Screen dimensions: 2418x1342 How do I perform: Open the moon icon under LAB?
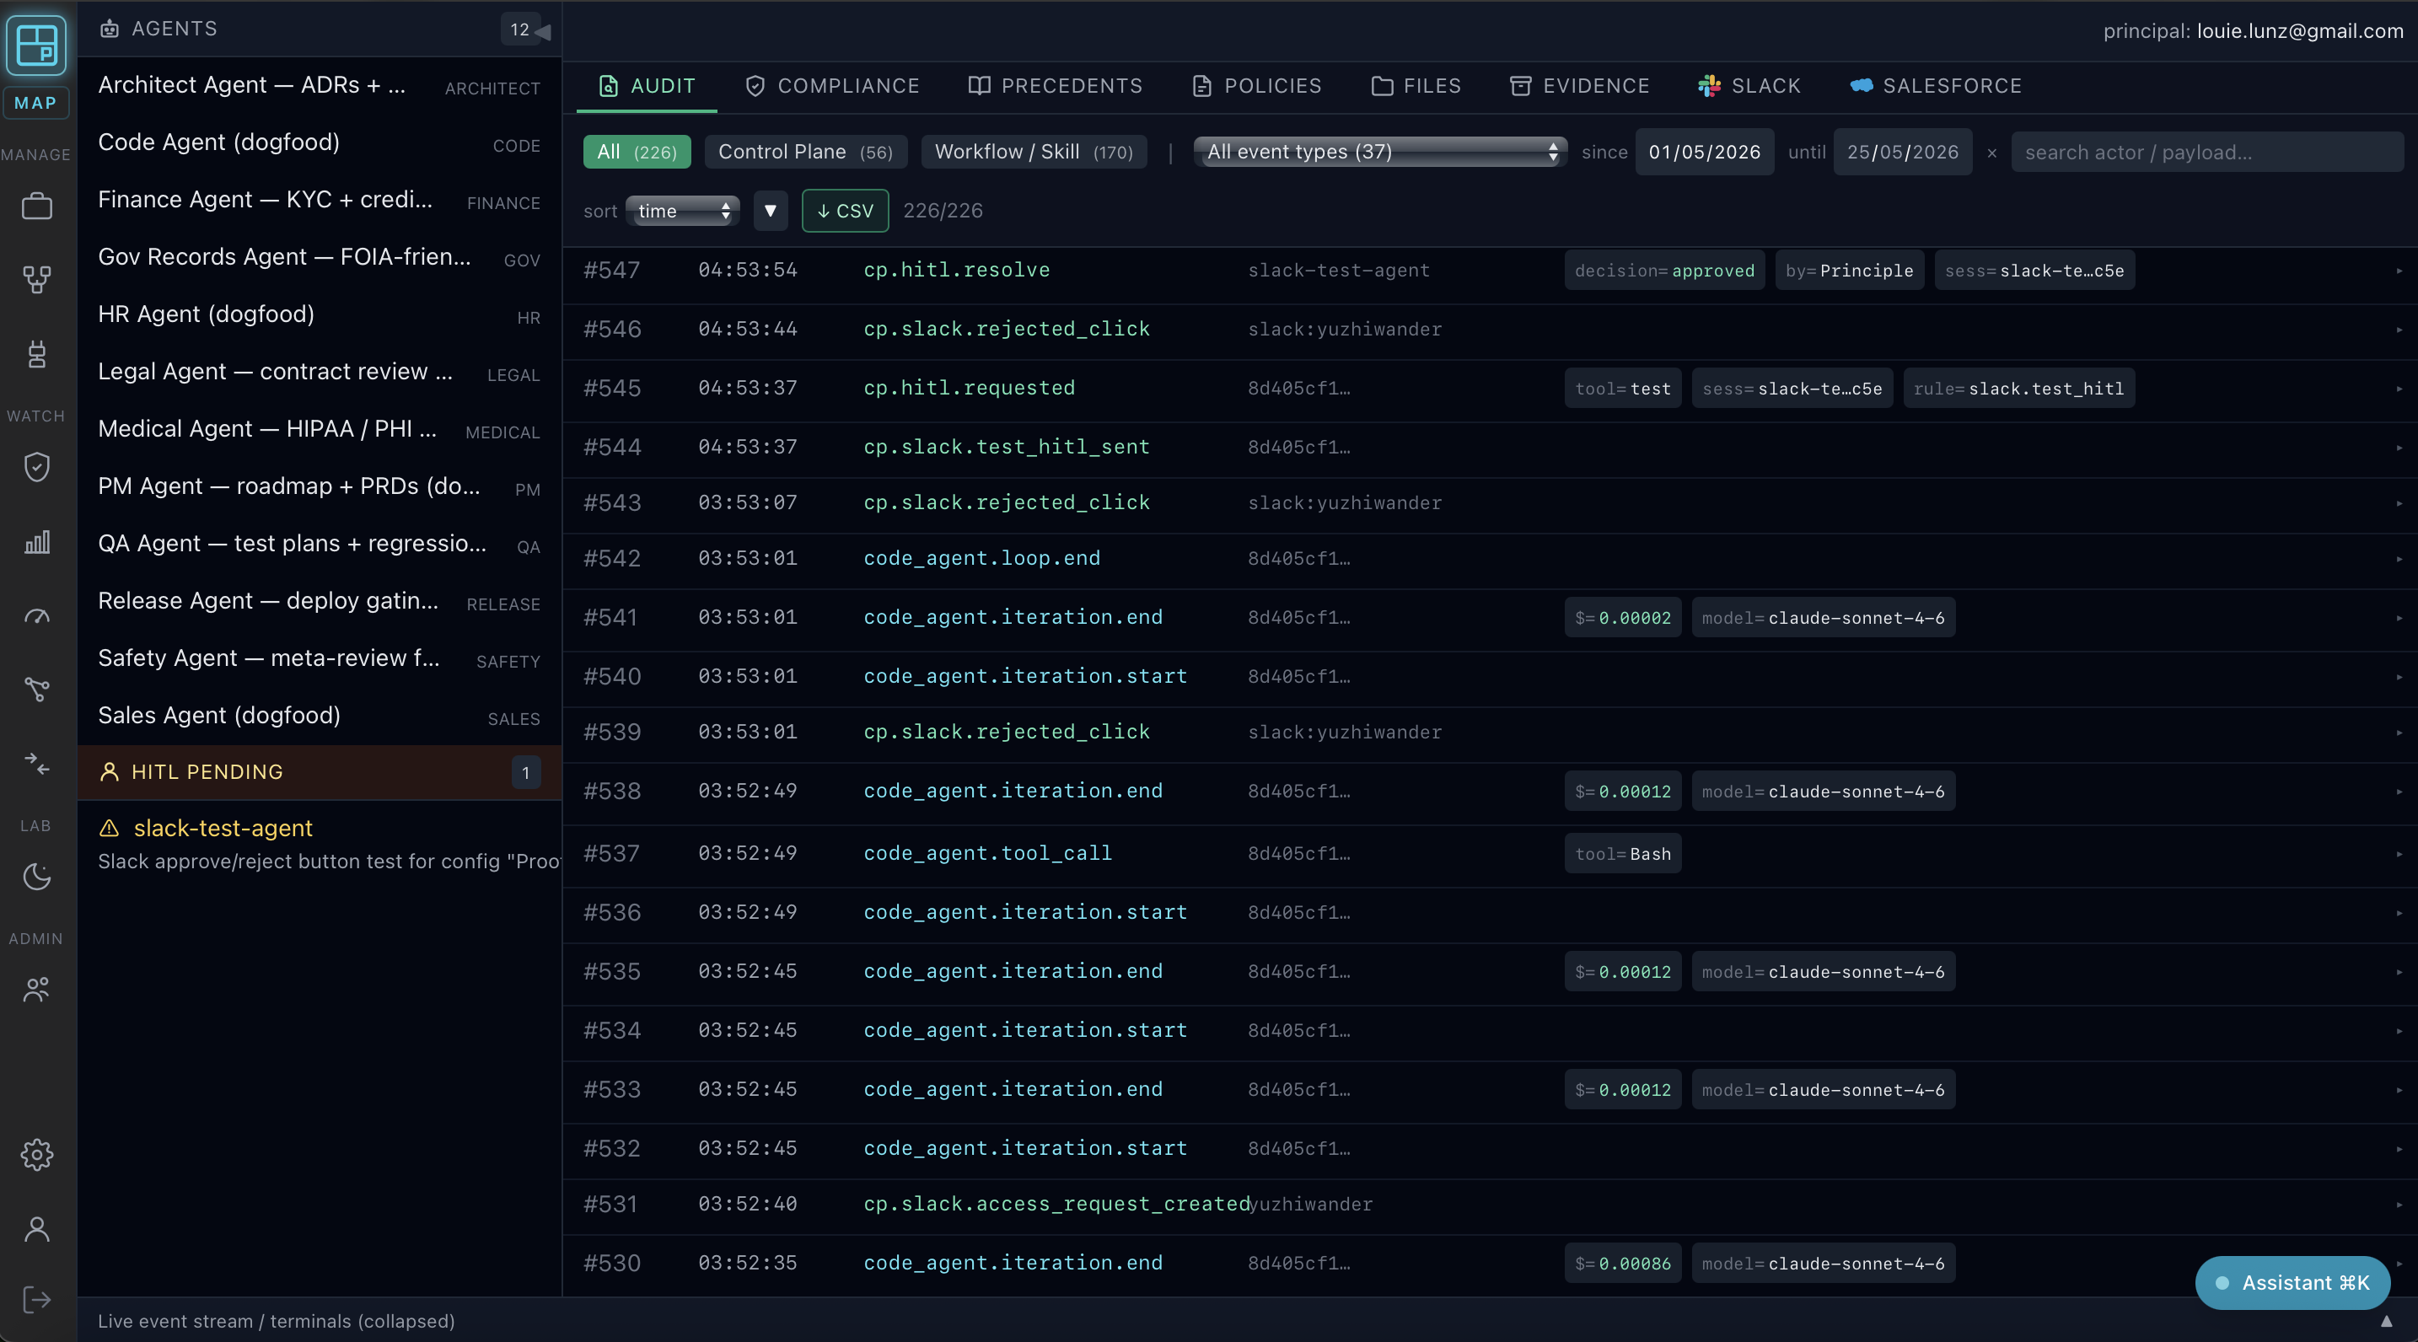pos(36,877)
